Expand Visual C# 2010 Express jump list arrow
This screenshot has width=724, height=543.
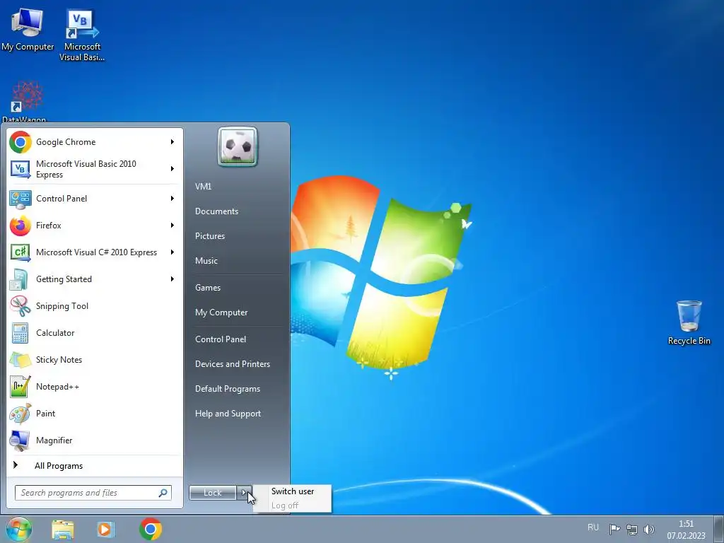[x=173, y=252]
